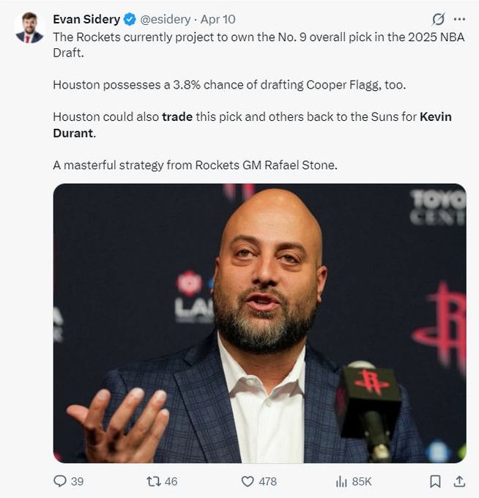479x498 pixels.
Task: Open the @esidery handle link
Action: coord(165,20)
